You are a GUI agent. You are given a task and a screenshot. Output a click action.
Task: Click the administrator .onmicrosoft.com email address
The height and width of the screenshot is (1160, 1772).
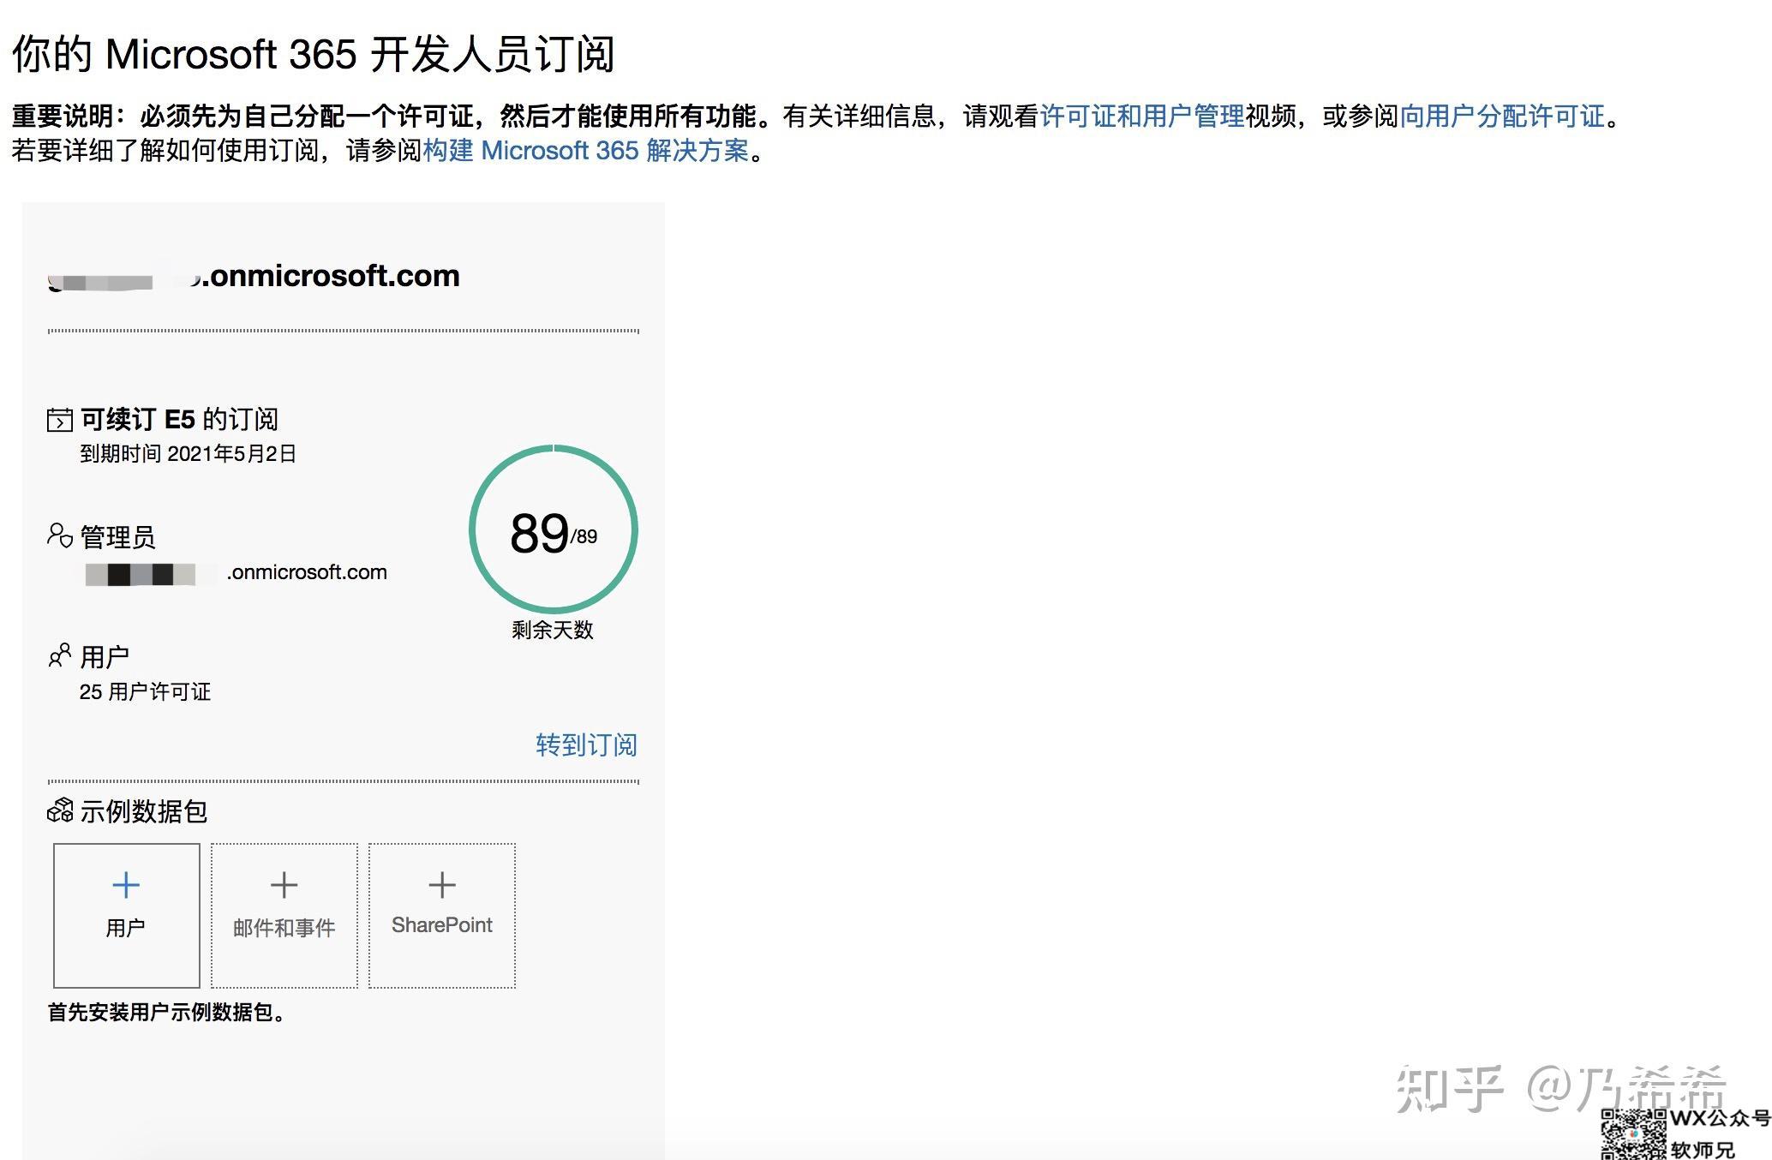coord(236,572)
